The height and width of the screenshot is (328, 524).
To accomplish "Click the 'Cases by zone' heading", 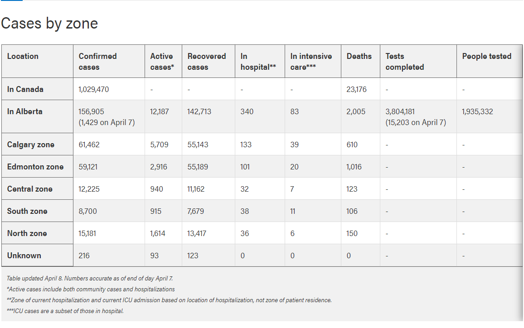I will (x=49, y=24).
